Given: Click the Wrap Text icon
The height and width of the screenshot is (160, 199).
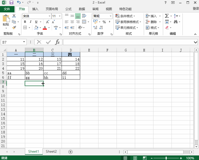Looking at the screenshot, I should pyautogui.click(x=84, y=16).
